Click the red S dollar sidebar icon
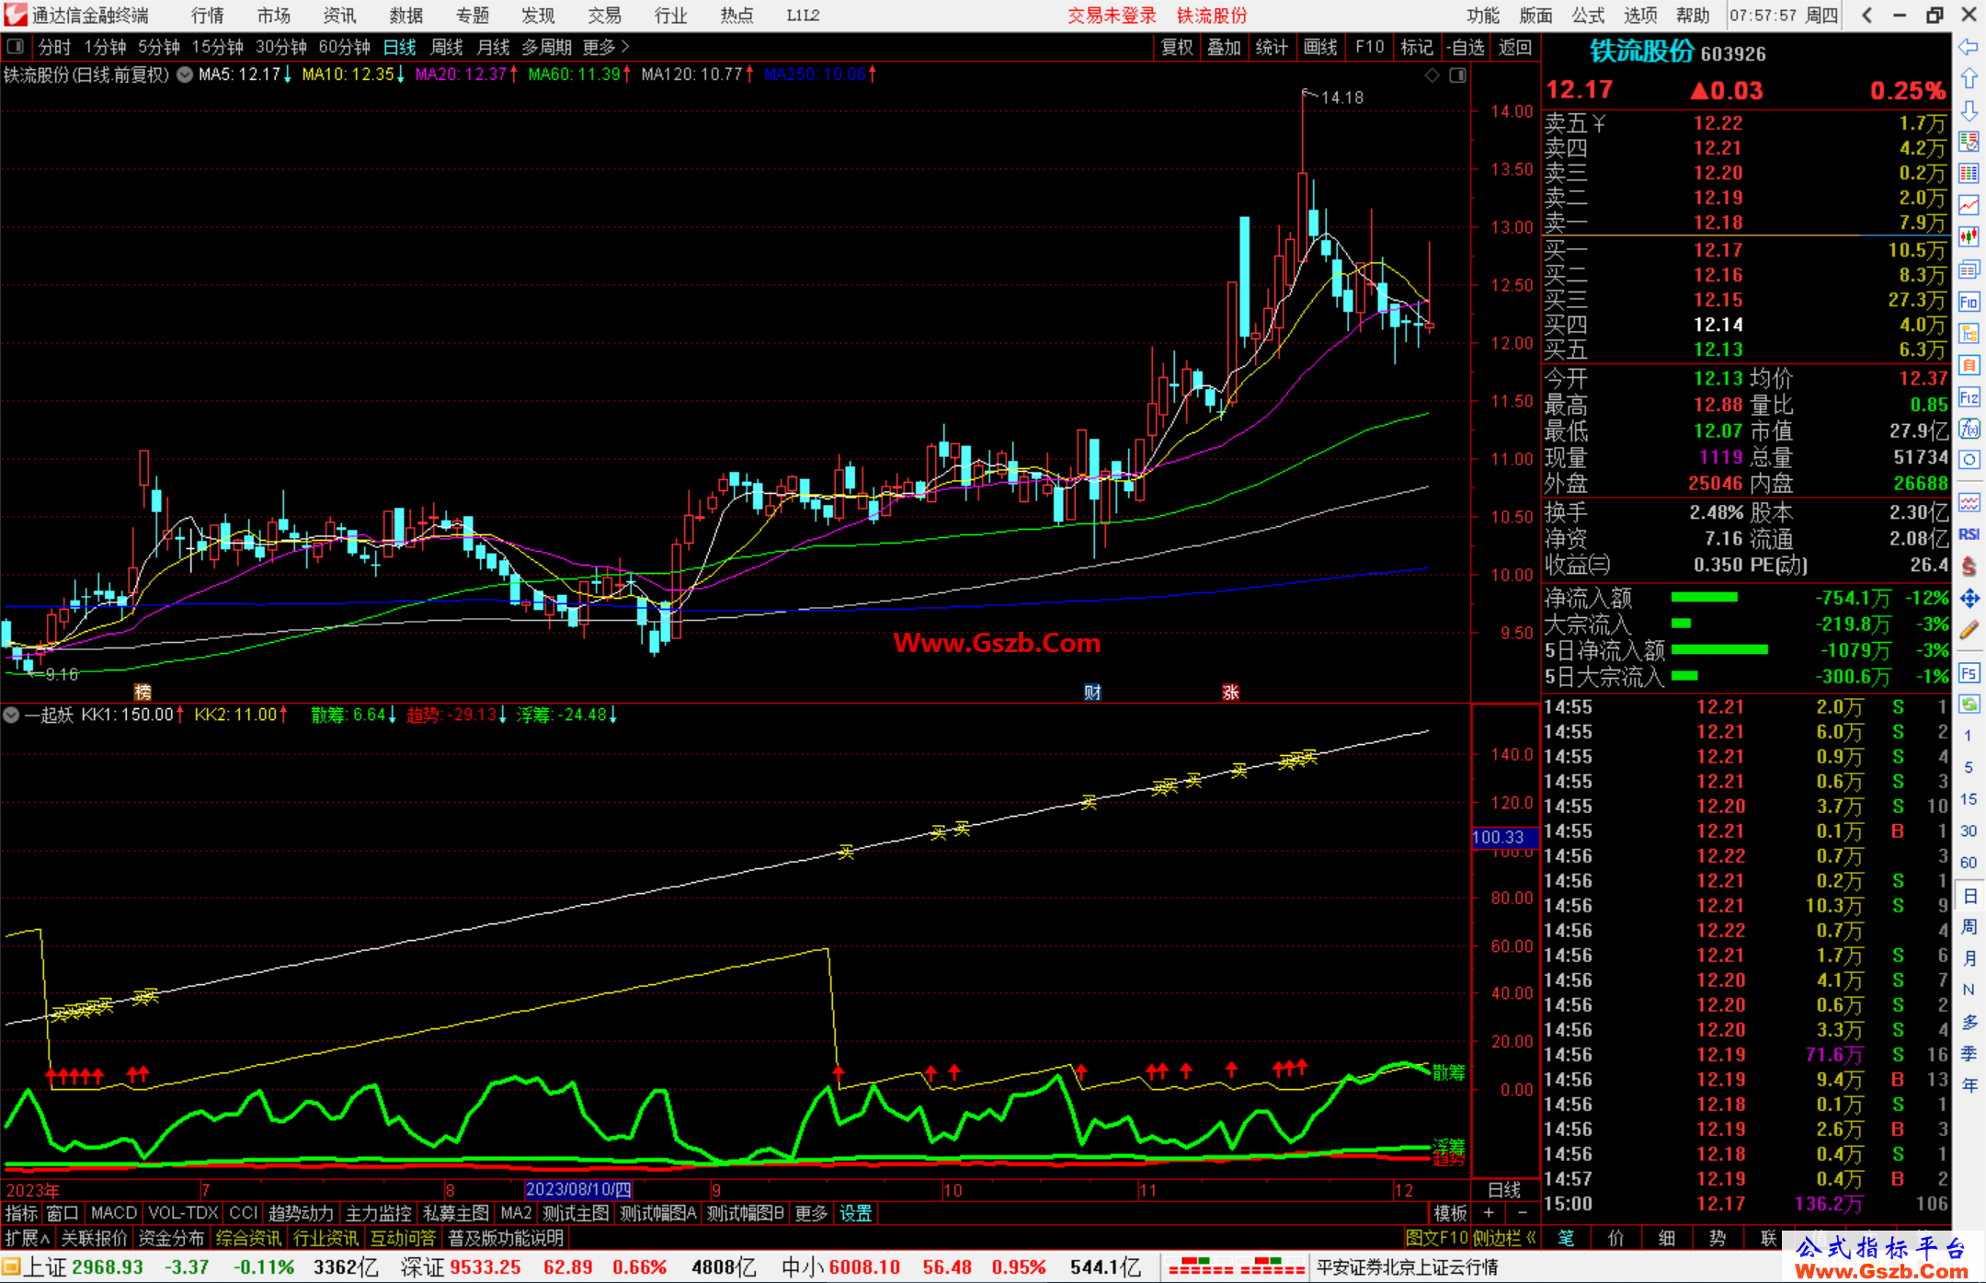 [1969, 567]
